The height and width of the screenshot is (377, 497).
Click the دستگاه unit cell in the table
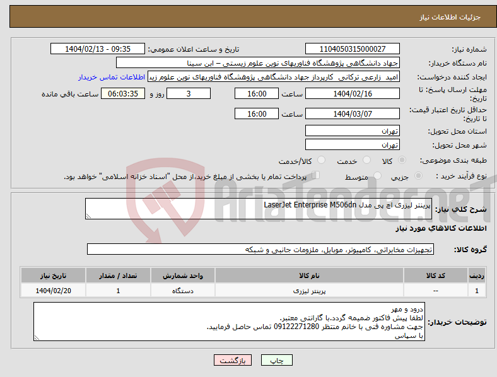click(183, 291)
